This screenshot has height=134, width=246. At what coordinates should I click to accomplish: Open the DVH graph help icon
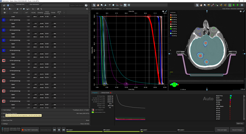pyautogui.click(x=163, y=12)
